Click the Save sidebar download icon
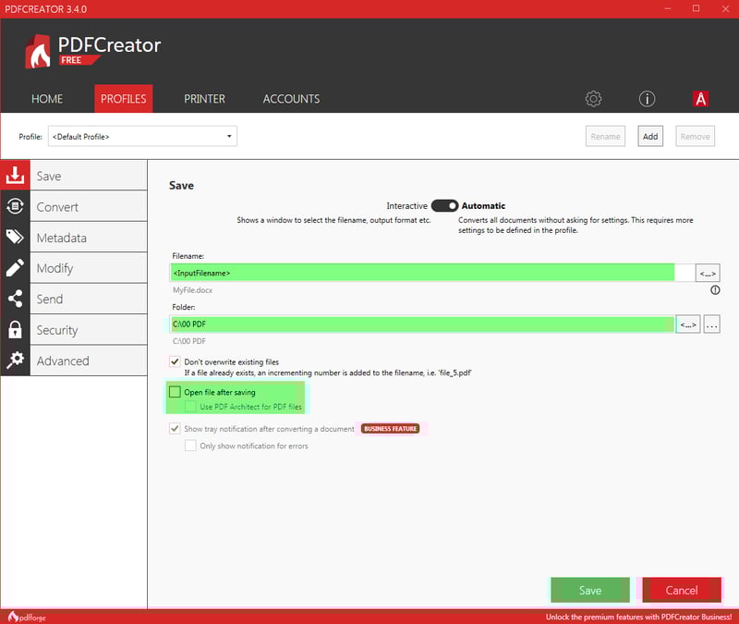 coord(15,175)
